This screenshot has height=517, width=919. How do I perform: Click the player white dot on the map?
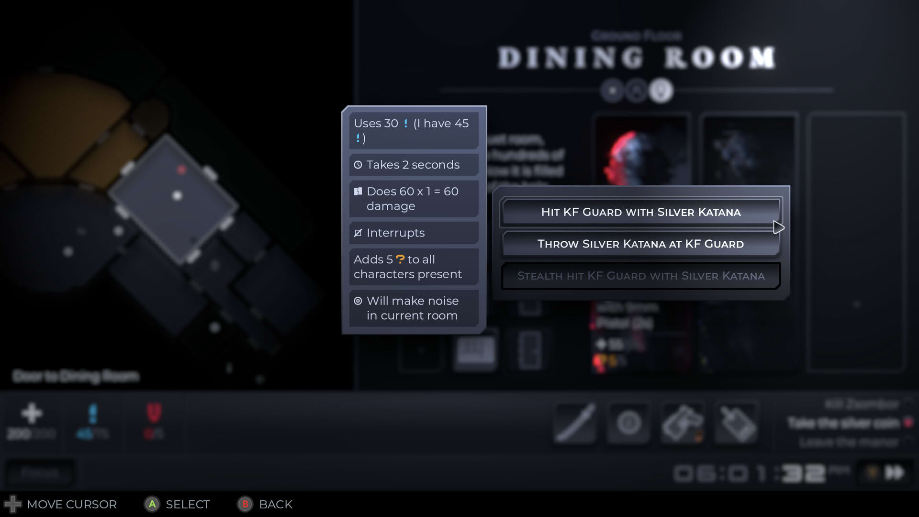point(177,195)
